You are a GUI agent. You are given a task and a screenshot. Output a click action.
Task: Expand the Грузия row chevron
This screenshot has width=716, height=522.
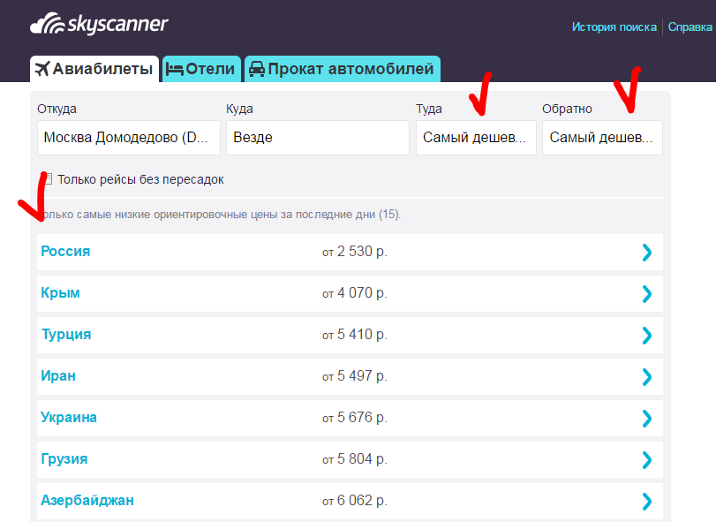pos(647,460)
